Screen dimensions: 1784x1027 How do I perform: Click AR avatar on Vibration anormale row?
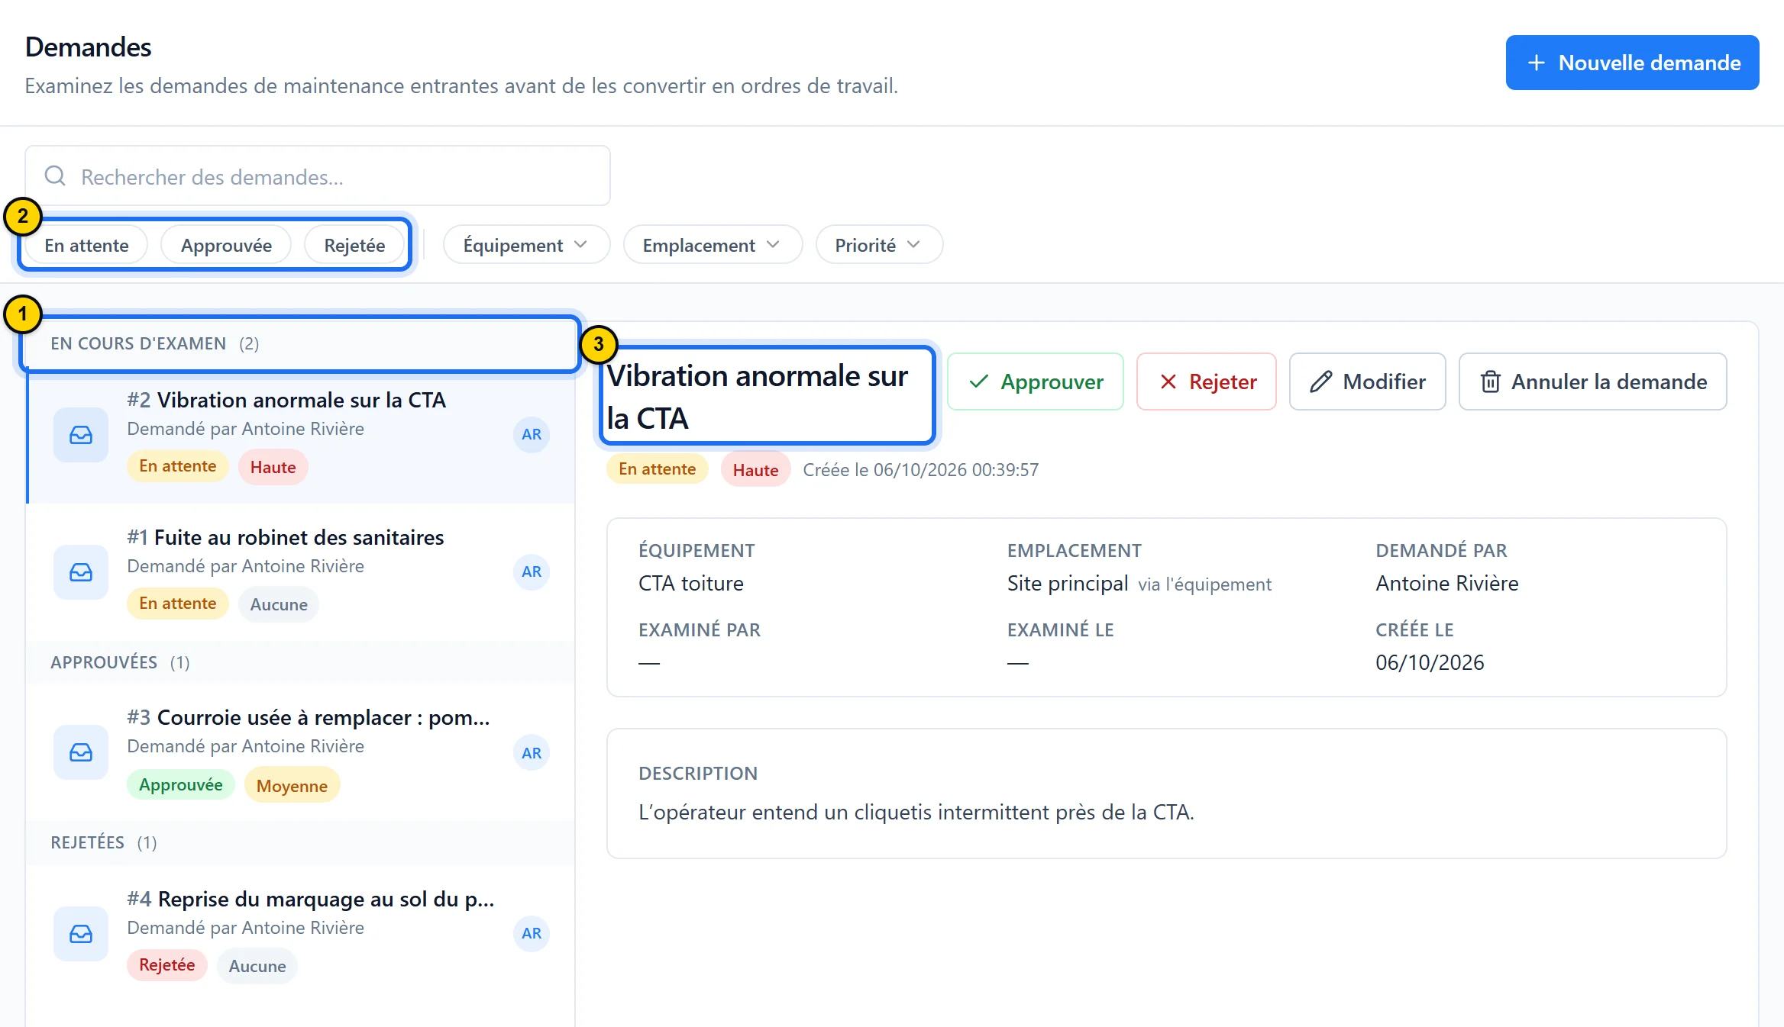(x=532, y=435)
